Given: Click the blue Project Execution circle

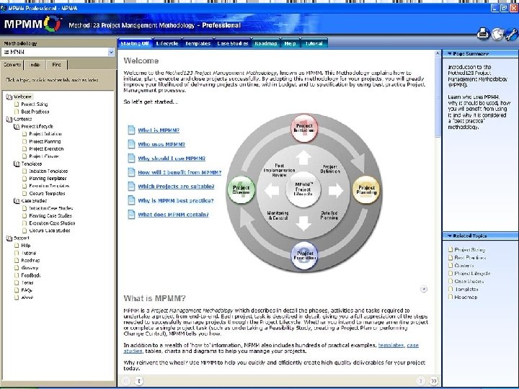Looking at the screenshot, I should (304, 256).
